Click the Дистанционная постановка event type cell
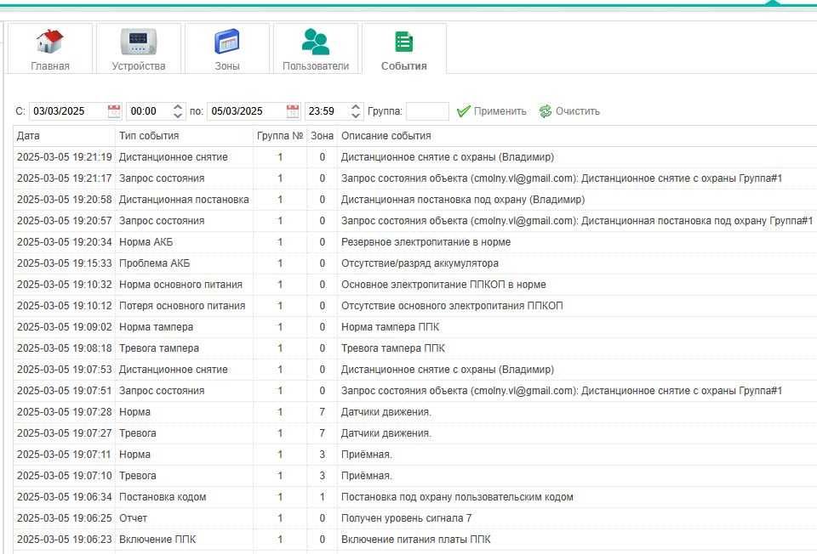The height and width of the screenshot is (554, 817). (184, 200)
